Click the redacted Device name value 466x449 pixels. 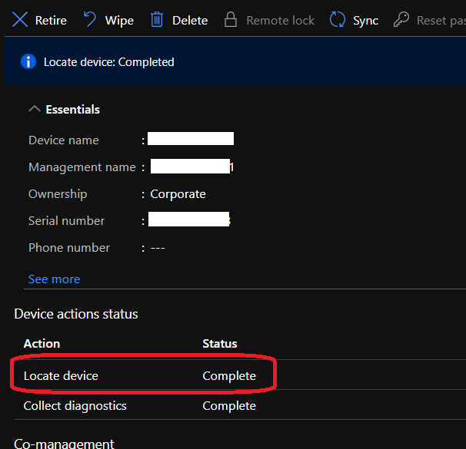point(191,139)
